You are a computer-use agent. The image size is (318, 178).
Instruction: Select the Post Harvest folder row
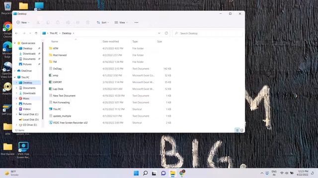click(x=110, y=55)
